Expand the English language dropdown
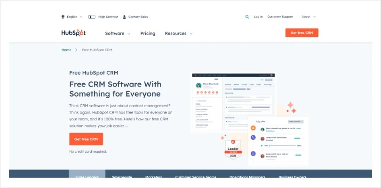 pyautogui.click(x=75, y=17)
